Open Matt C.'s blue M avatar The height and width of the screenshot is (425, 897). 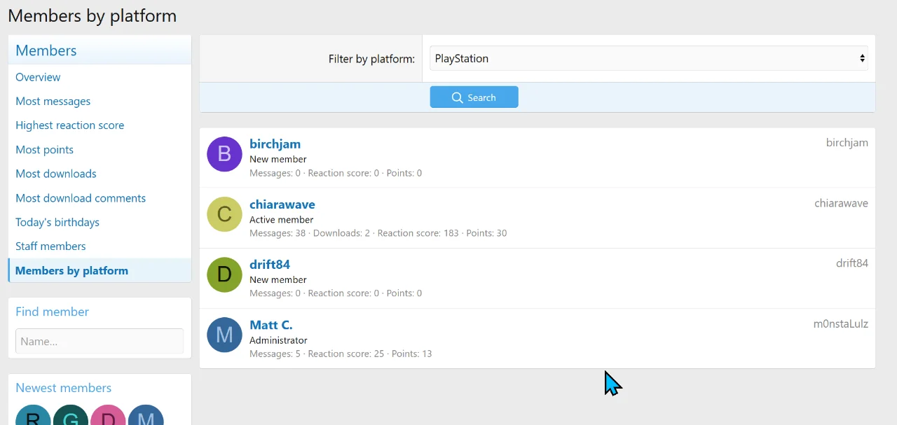click(224, 335)
